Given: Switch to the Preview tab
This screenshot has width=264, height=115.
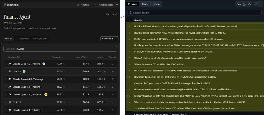Looking at the screenshot, I should 133,4.
